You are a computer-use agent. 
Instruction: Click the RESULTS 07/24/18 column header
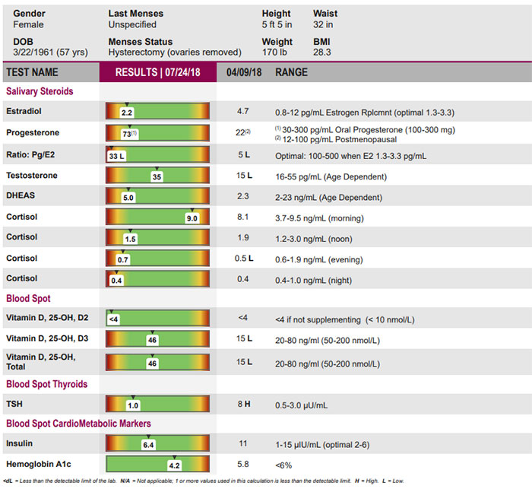(158, 72)
